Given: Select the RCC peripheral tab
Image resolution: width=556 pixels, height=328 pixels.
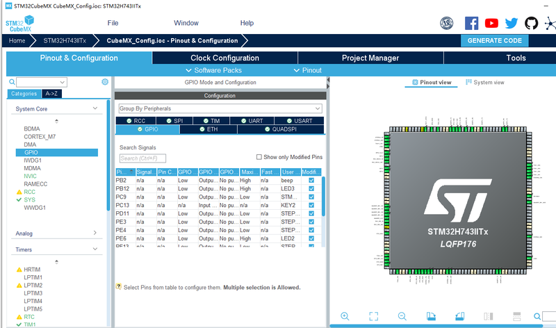Looking at the screenshot, I should pos(136,121).
